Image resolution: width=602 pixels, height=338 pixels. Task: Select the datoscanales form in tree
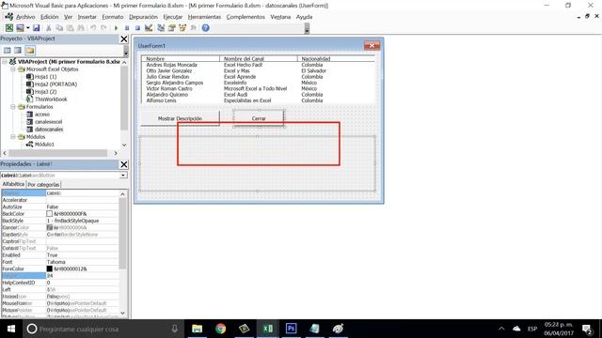point(49,130)
